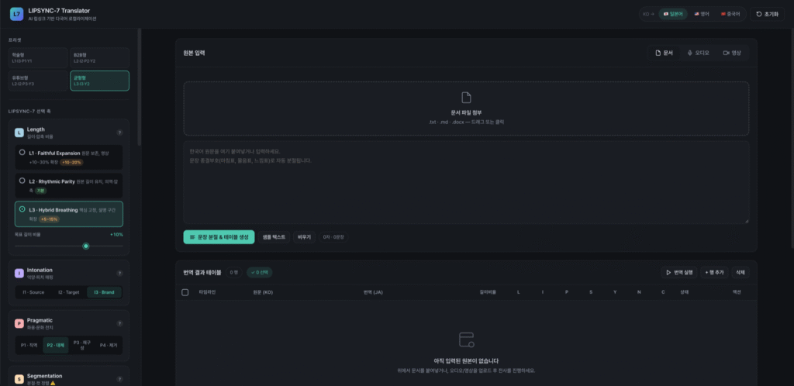794x386 pixels.
Task: Apply the 균형형 preset
Action: (x=99, y=81)
